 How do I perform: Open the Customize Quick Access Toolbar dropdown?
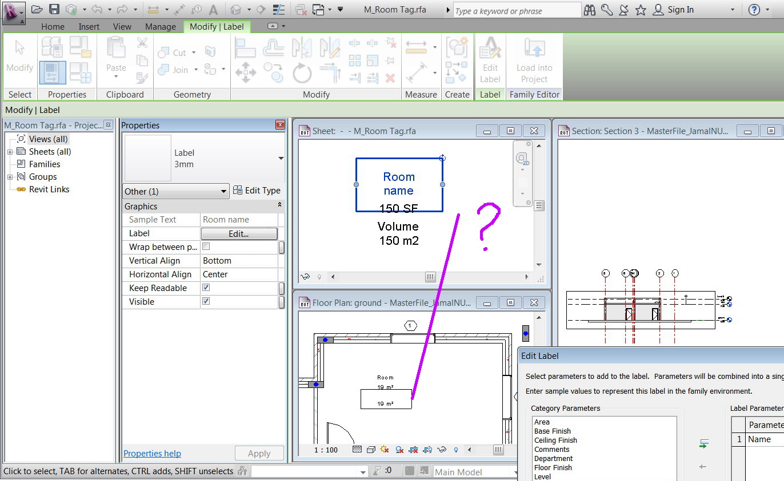tap(341, 9)
